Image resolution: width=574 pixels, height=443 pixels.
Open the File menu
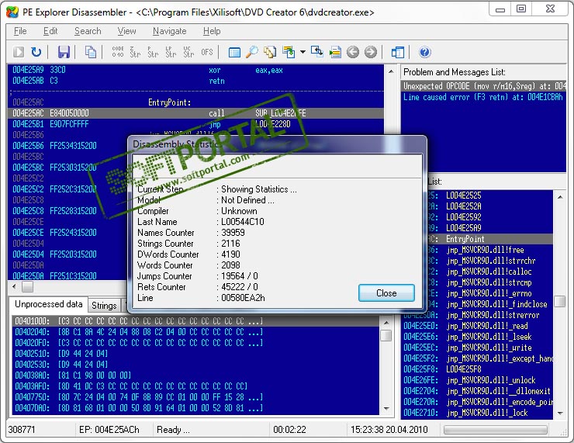(20, 31)
